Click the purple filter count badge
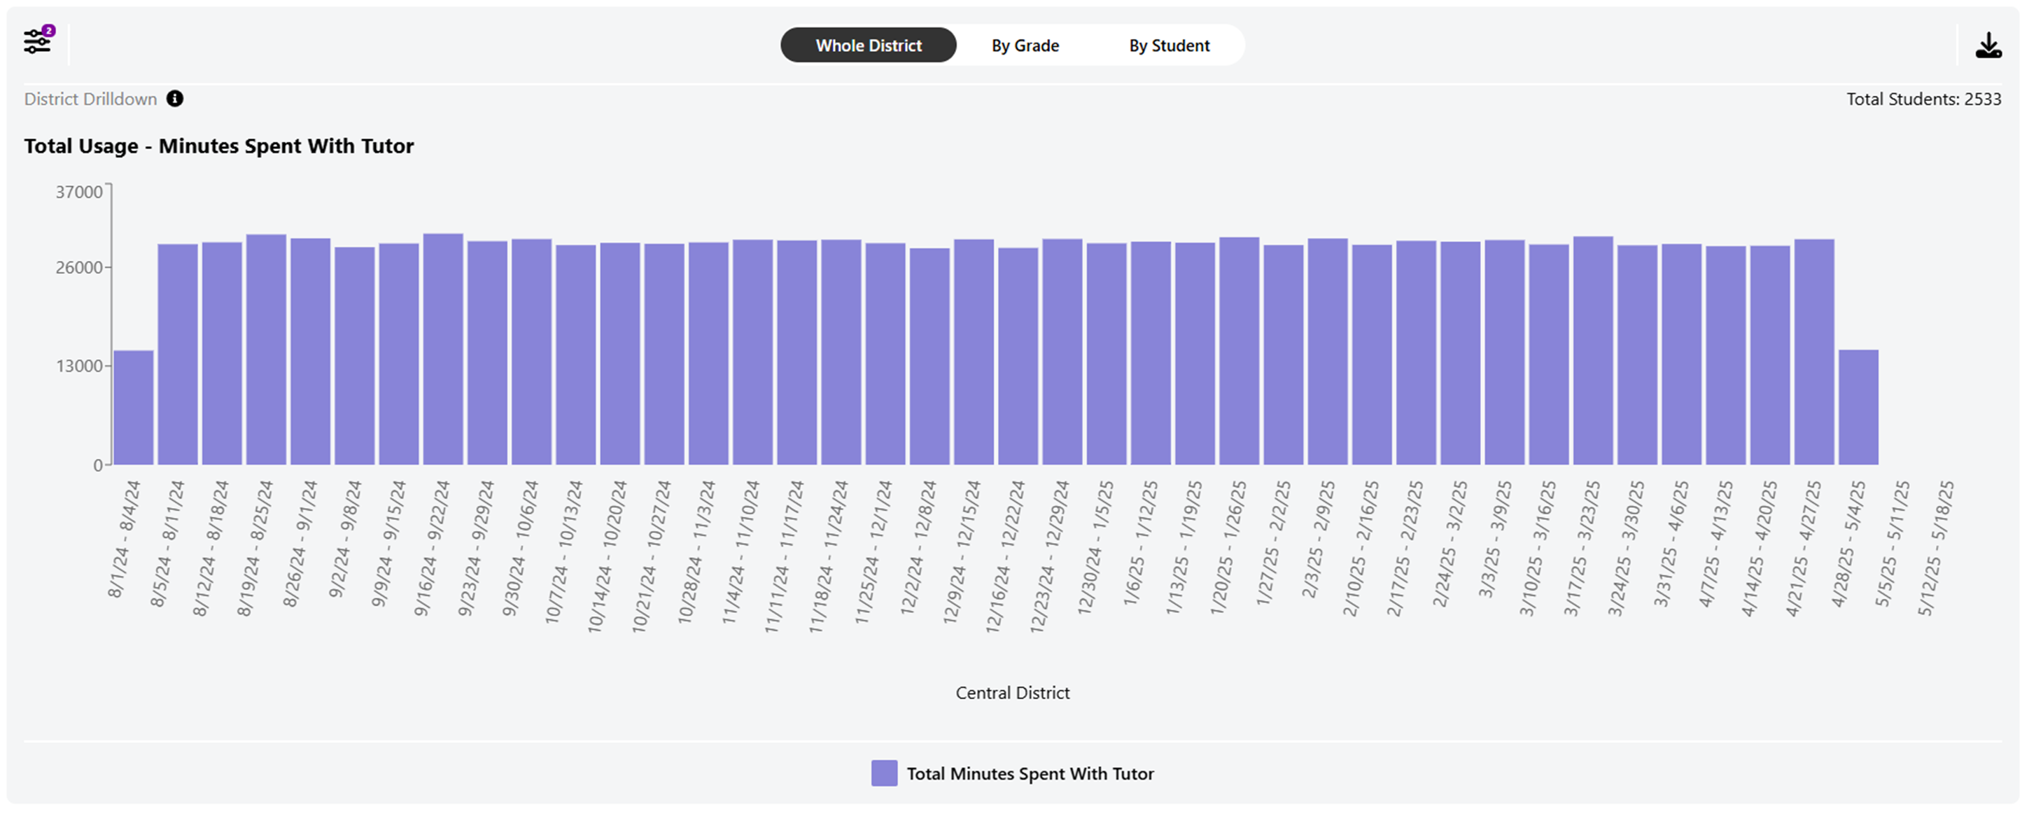 coord(49,31)
